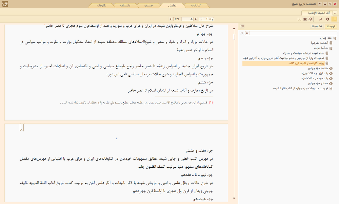Switch to the نگارخانه tab
This screenshot has height=204, width=339.
(x=101, y=6)
